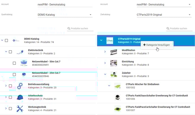Click the Elektrotechnik cable icon
This screenshot has height=115, width=195.
tap(20, 52)
